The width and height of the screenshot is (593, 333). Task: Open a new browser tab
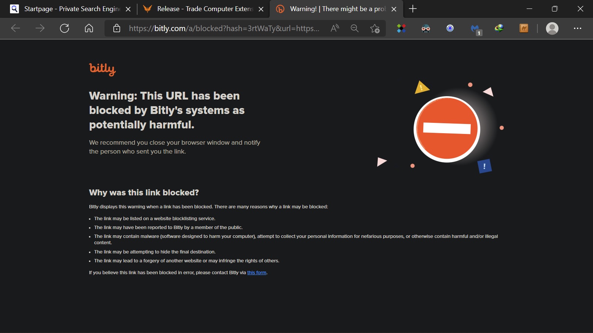click(413, 9)
